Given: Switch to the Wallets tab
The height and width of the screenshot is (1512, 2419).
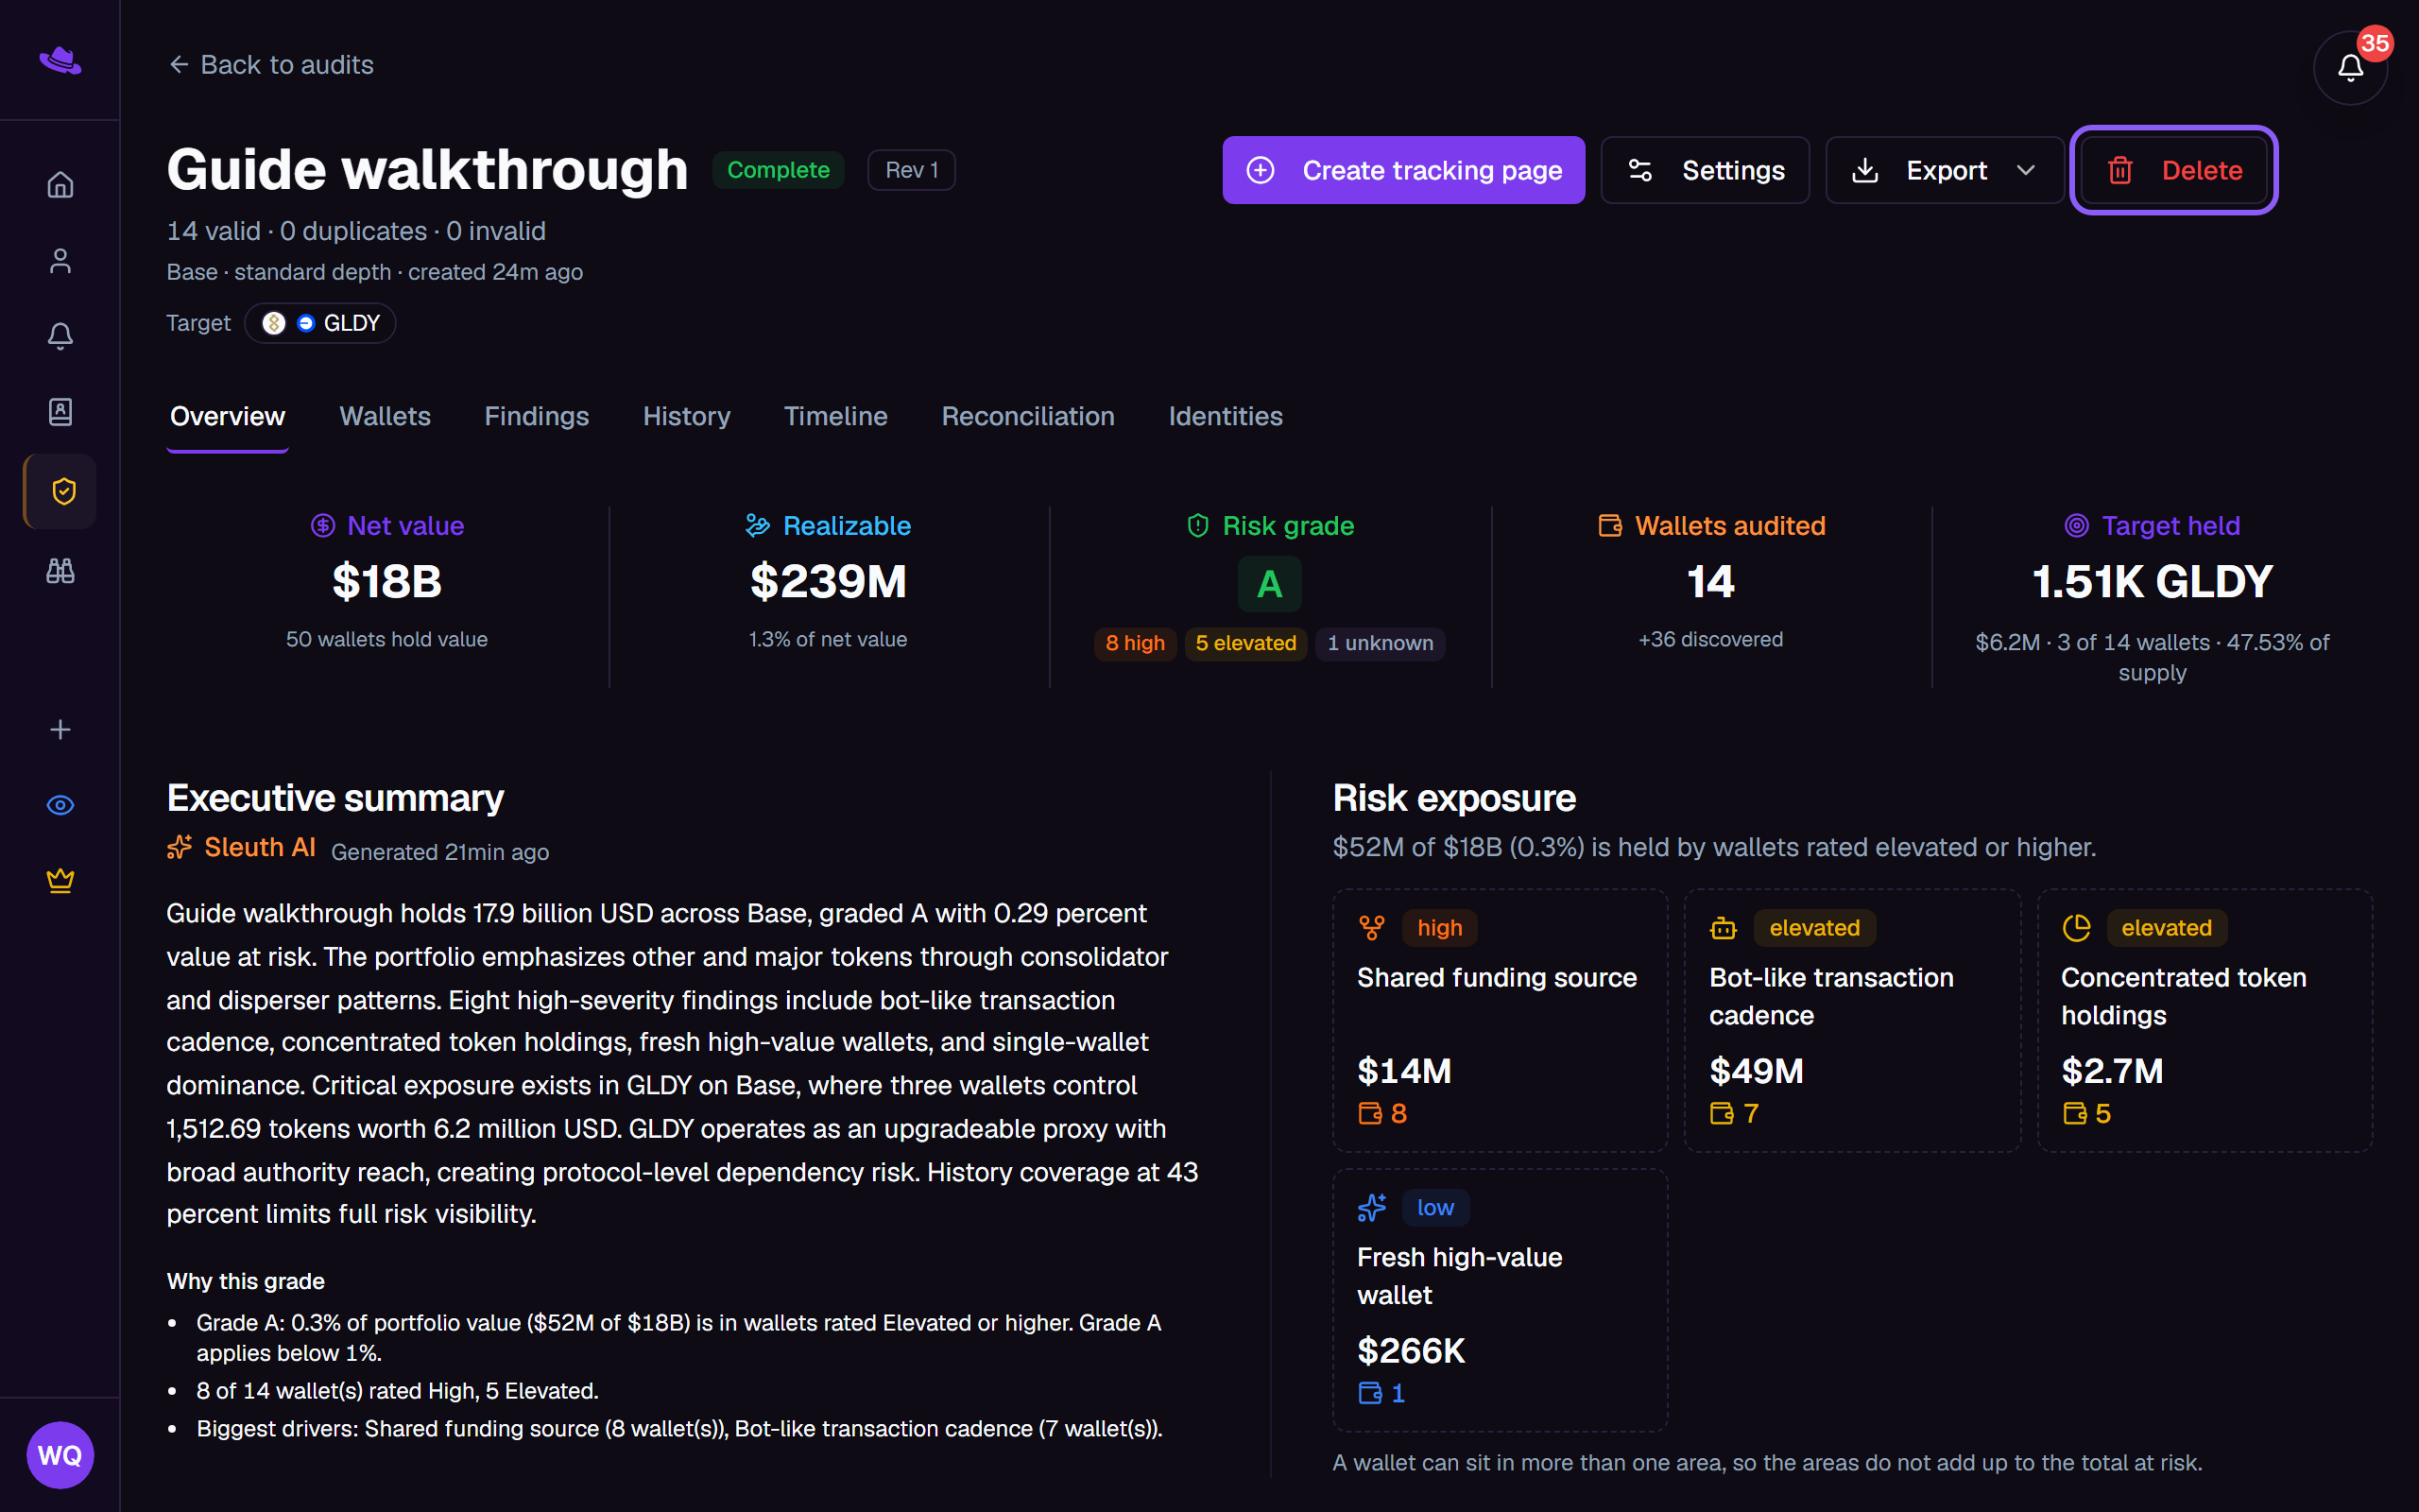Looking at the screenshot, I should coord(385,416).
